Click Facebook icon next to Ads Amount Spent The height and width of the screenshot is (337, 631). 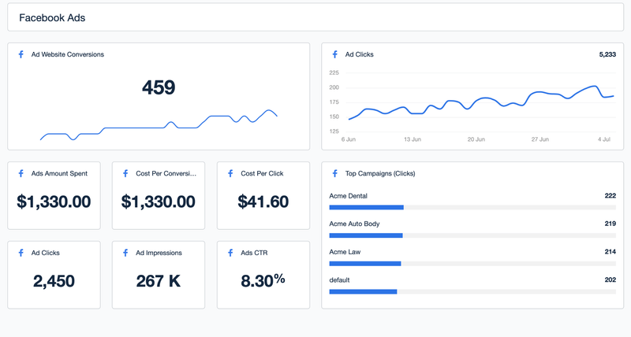tap(21, 173)
